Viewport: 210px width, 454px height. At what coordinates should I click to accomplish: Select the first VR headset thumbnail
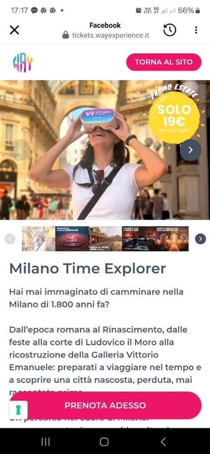38,239
